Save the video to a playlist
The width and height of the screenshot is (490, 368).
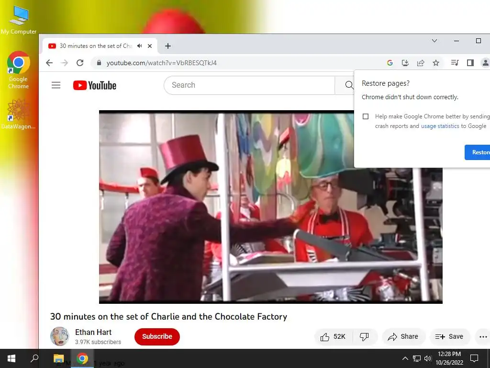point(449,336)
